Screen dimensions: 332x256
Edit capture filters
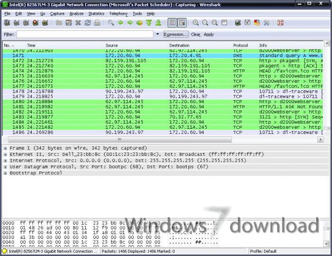pyautogui.click(x=238, y=23)
